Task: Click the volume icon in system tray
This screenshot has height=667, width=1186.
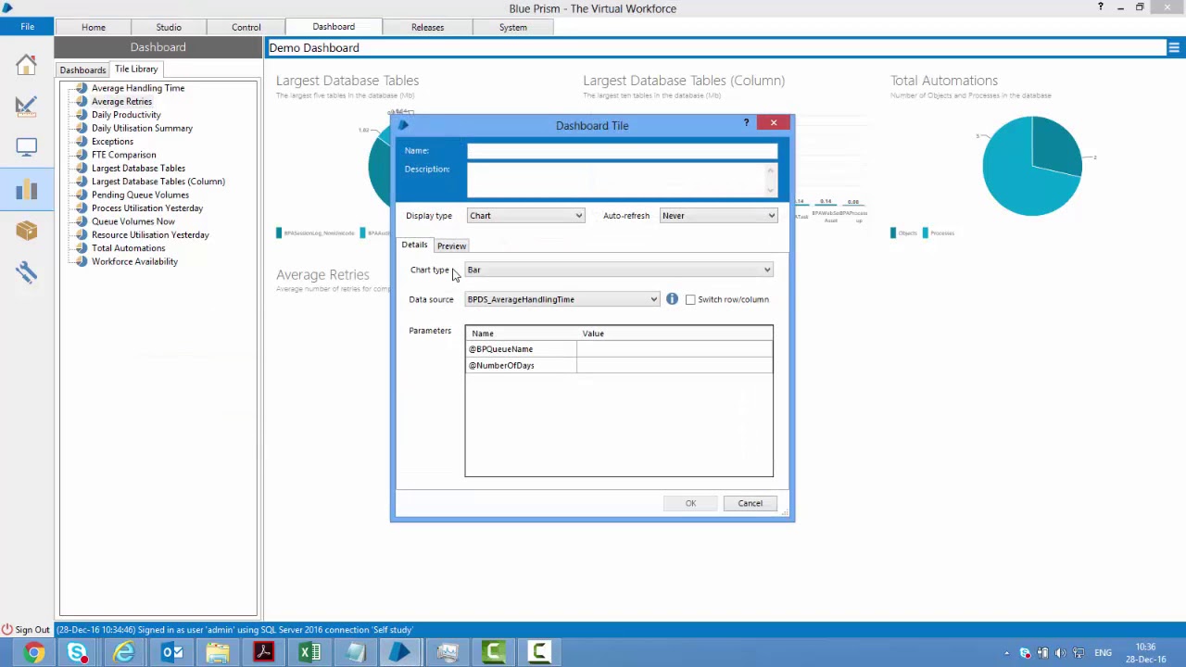Action: (1061, 653)
